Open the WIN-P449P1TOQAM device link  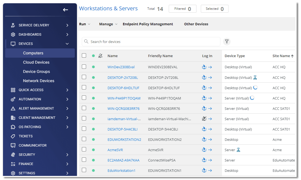[x=124, y=98]
